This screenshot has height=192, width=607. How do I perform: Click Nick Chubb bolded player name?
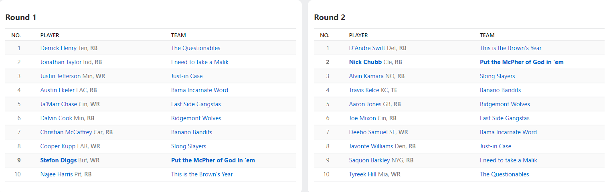point(365,62)
